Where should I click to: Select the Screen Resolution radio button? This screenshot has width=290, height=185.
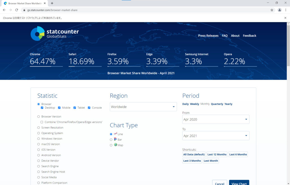(39, 128)
